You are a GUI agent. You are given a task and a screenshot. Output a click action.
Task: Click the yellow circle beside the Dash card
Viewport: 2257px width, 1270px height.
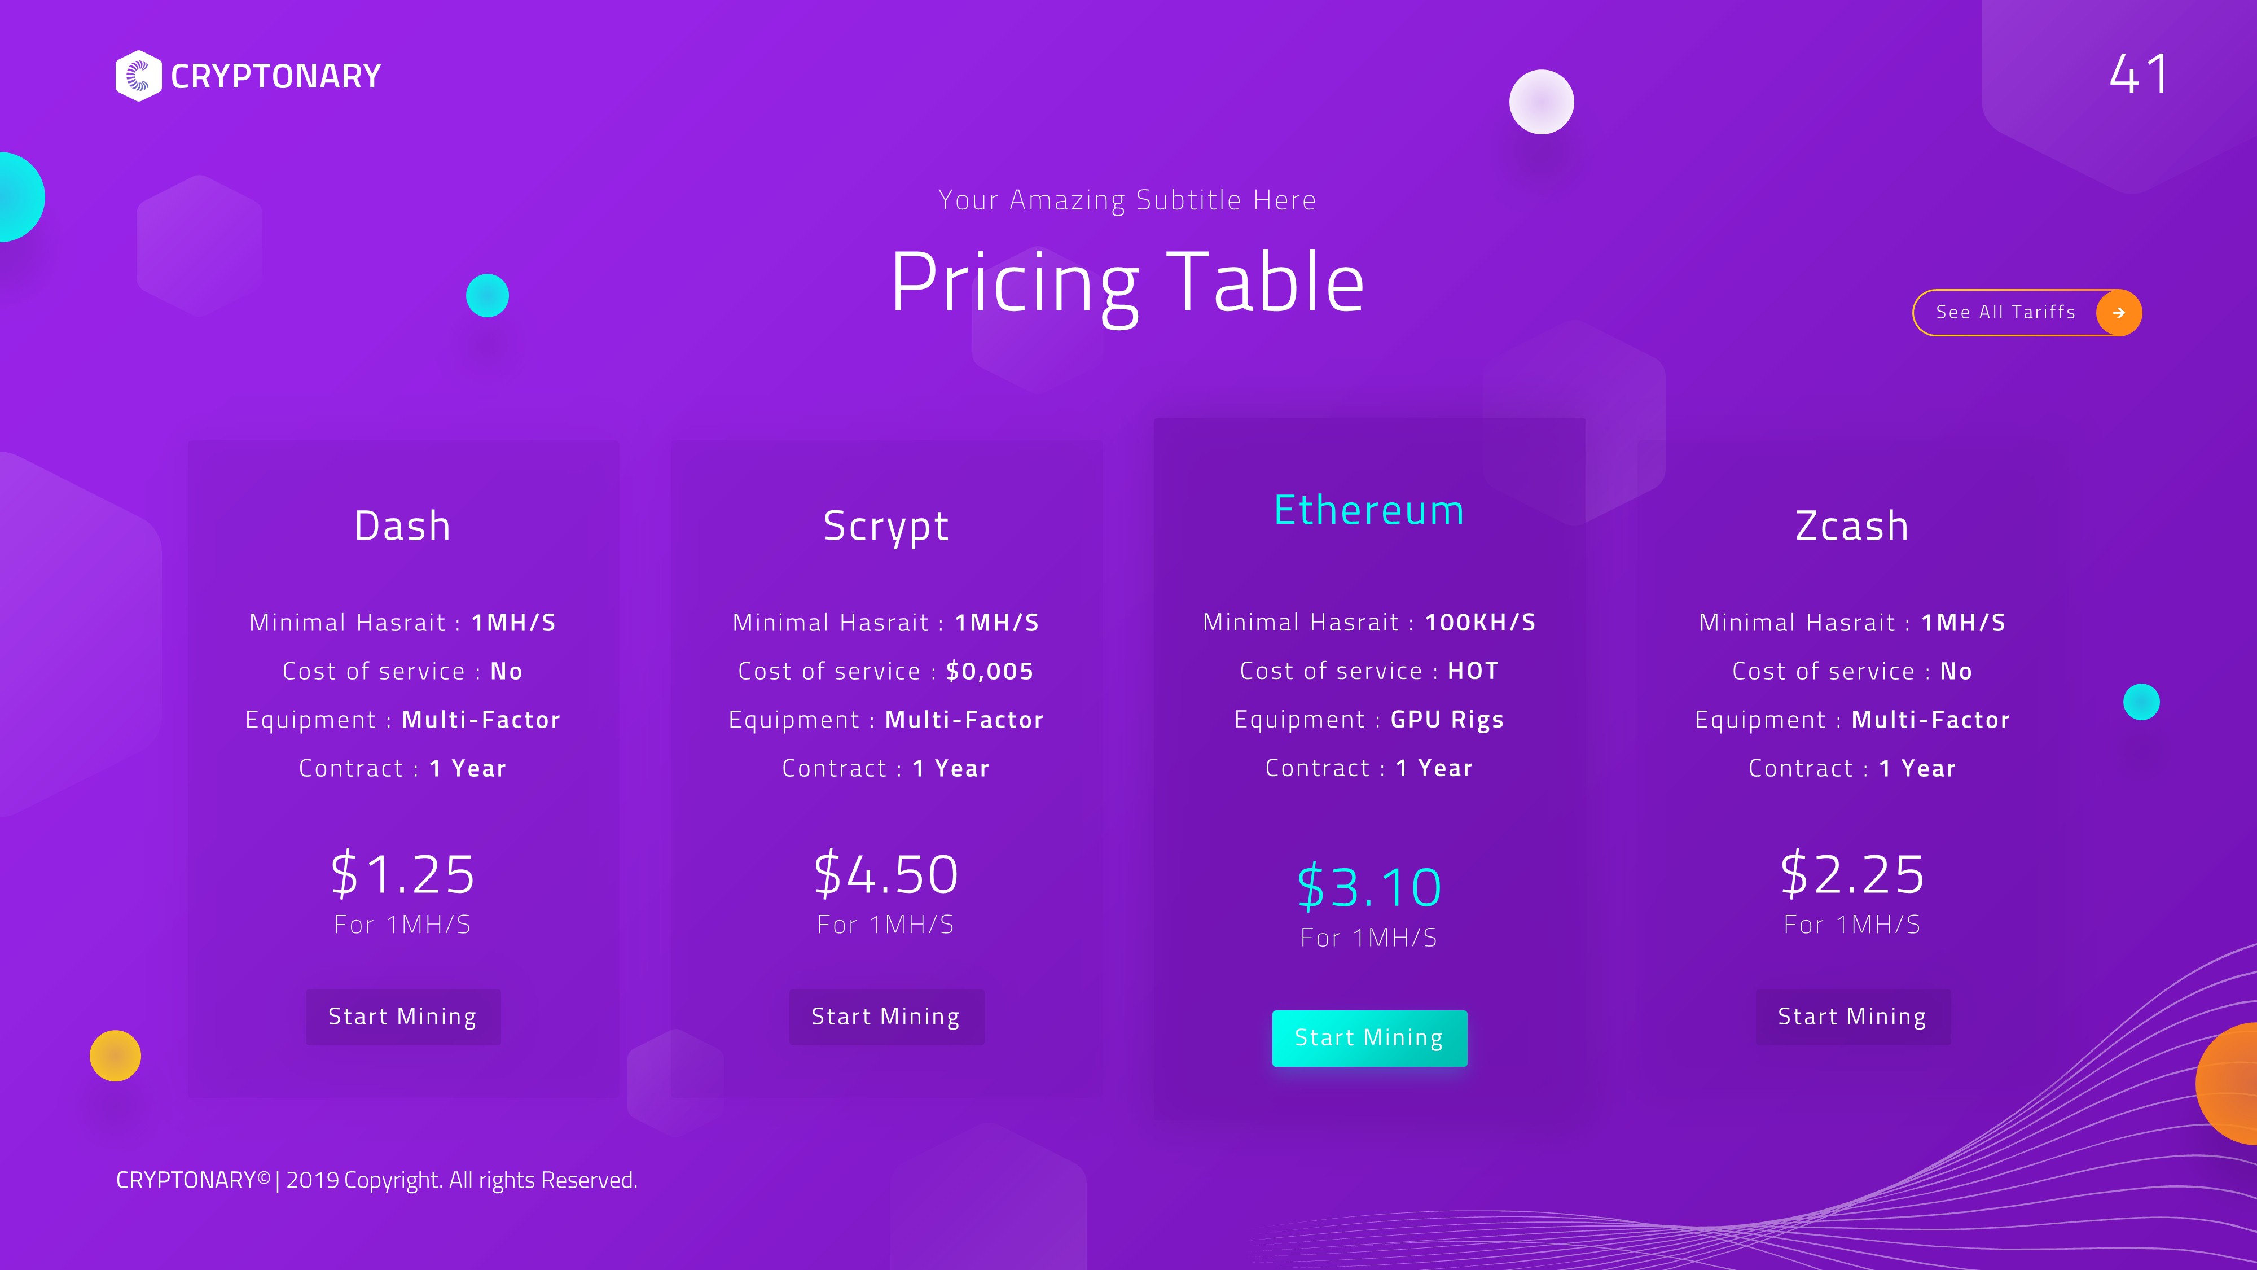(x=115, y=1056)
